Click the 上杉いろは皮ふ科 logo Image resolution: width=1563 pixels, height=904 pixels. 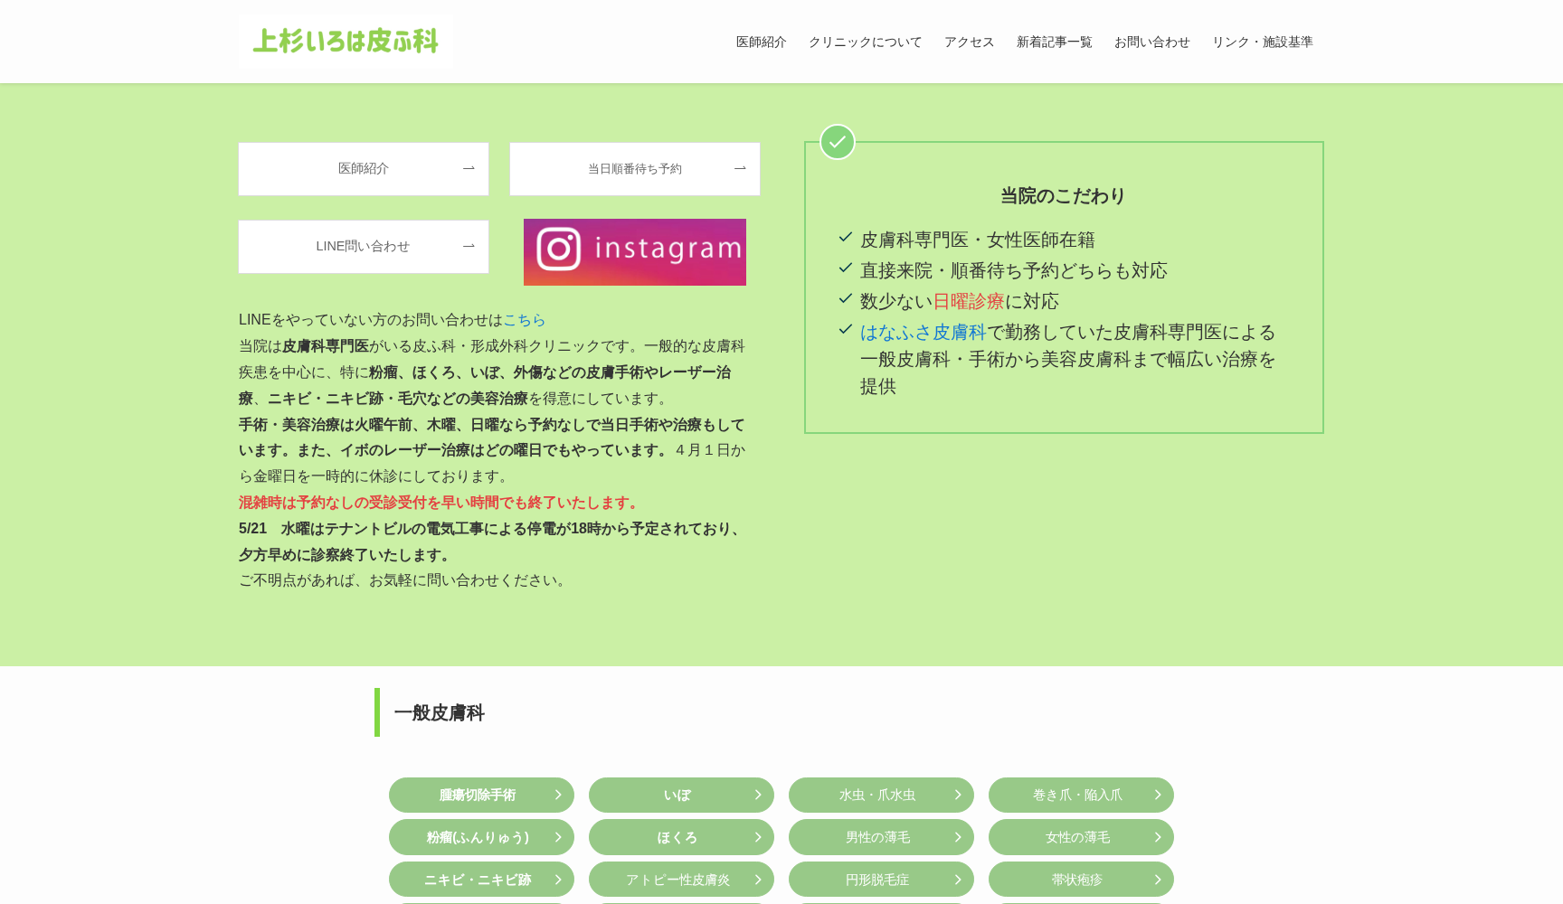[x=346, y=41]
